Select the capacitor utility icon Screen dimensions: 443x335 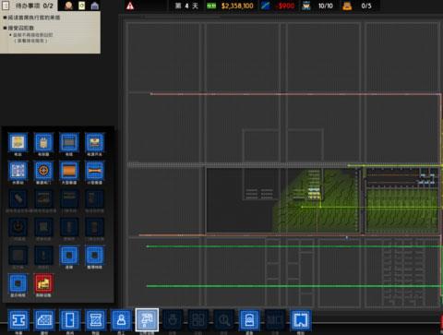click(43, 142)
